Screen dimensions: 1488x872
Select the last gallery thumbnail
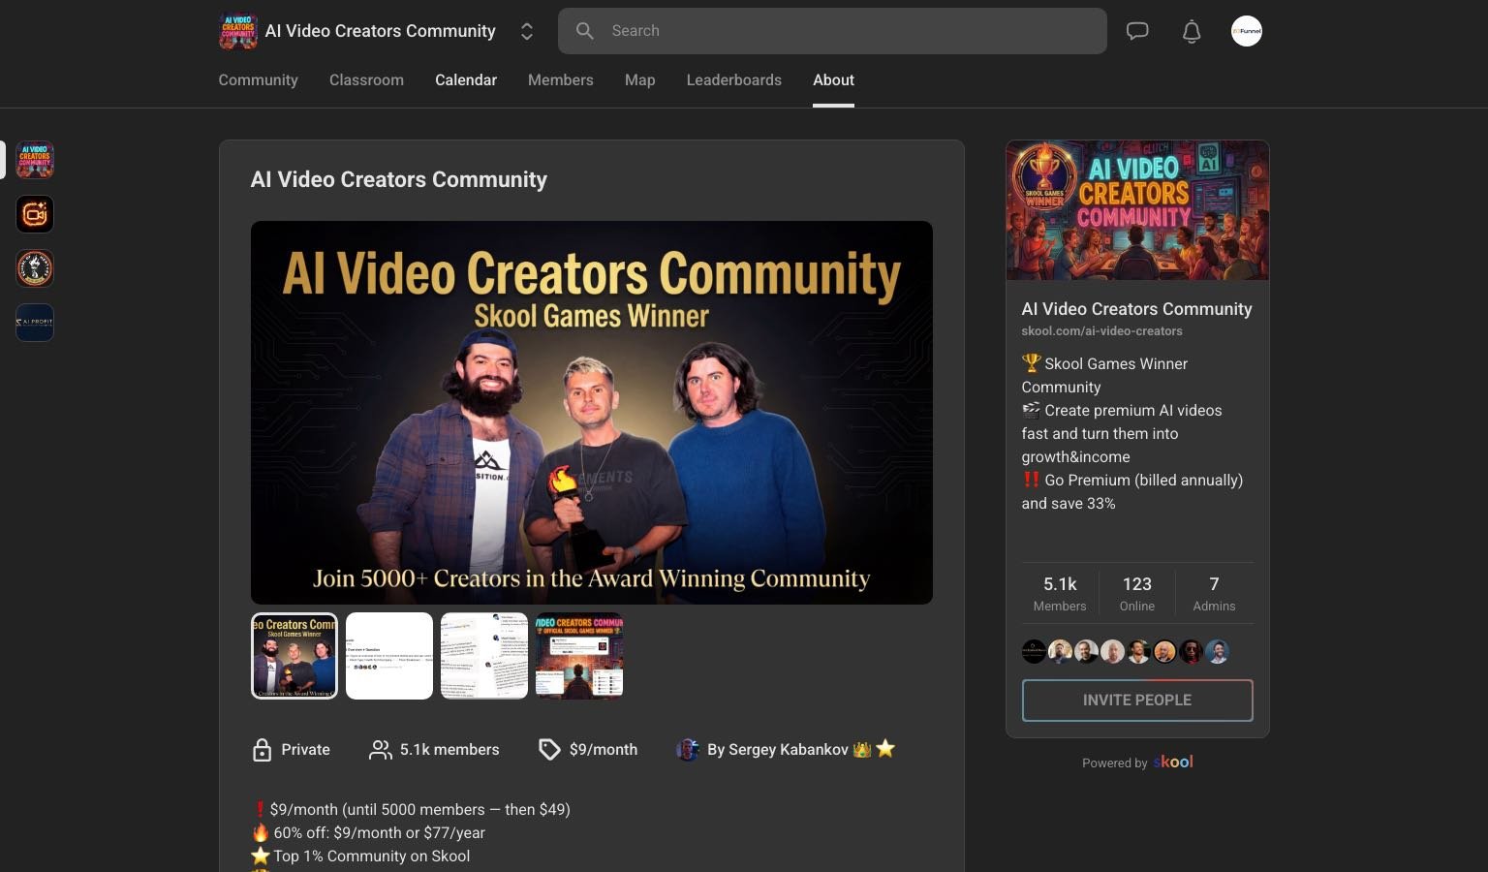(x=578, y=655)
